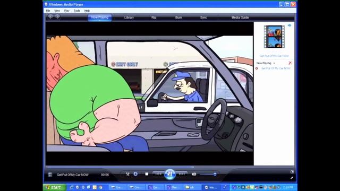Pause playback with the round center button
The height and width of the screenshot is (191, 340).
[x=170, y=174]
